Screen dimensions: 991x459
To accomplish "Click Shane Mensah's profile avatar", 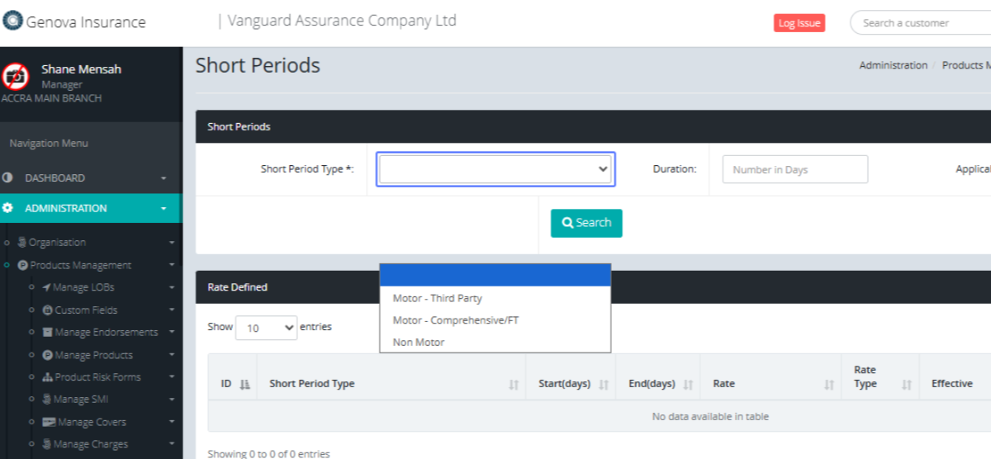I will (x=15, y=77).
